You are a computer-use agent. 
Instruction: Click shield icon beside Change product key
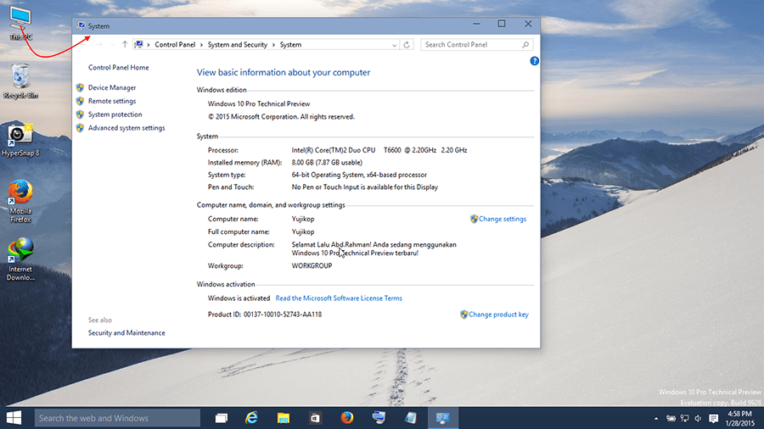click(x=463, y=315)
